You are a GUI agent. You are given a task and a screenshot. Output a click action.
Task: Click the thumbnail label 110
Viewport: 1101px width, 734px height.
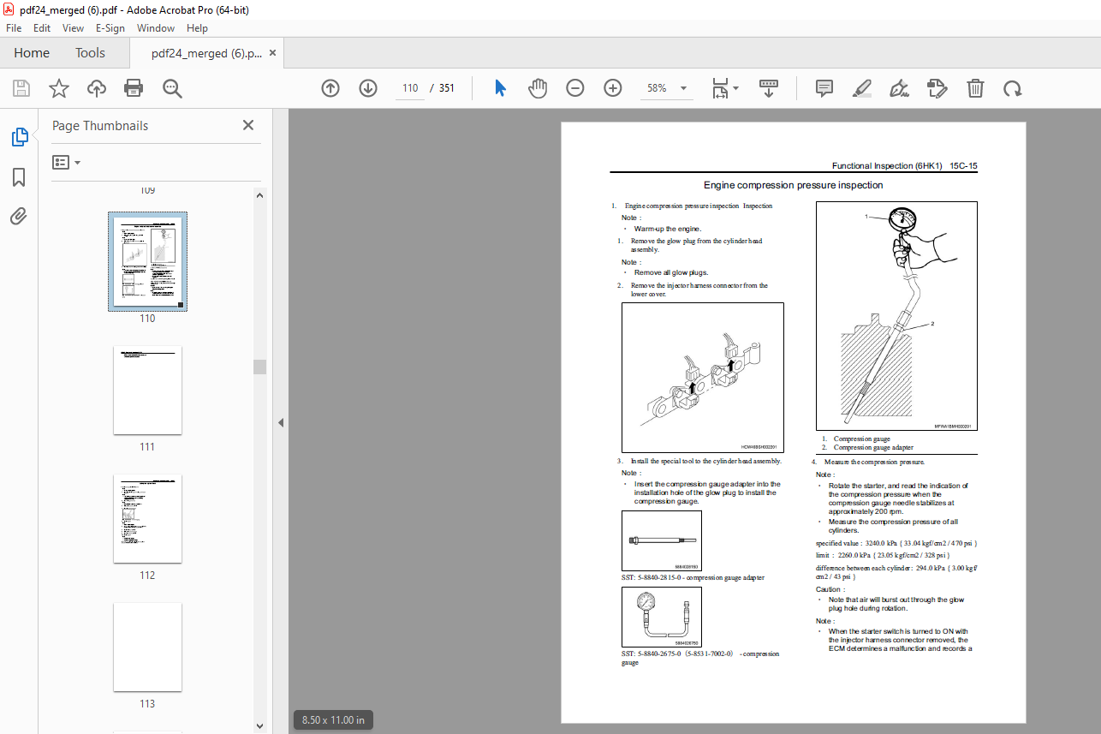pos(147,319)
